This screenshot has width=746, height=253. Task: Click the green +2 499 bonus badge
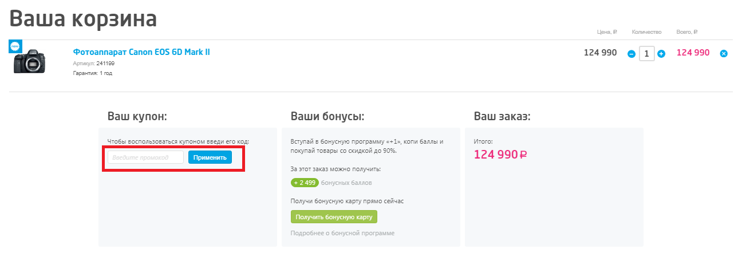(305, 183)
